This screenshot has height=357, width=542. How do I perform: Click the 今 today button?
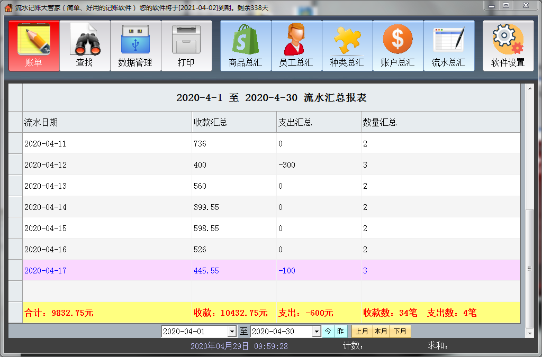328,332
